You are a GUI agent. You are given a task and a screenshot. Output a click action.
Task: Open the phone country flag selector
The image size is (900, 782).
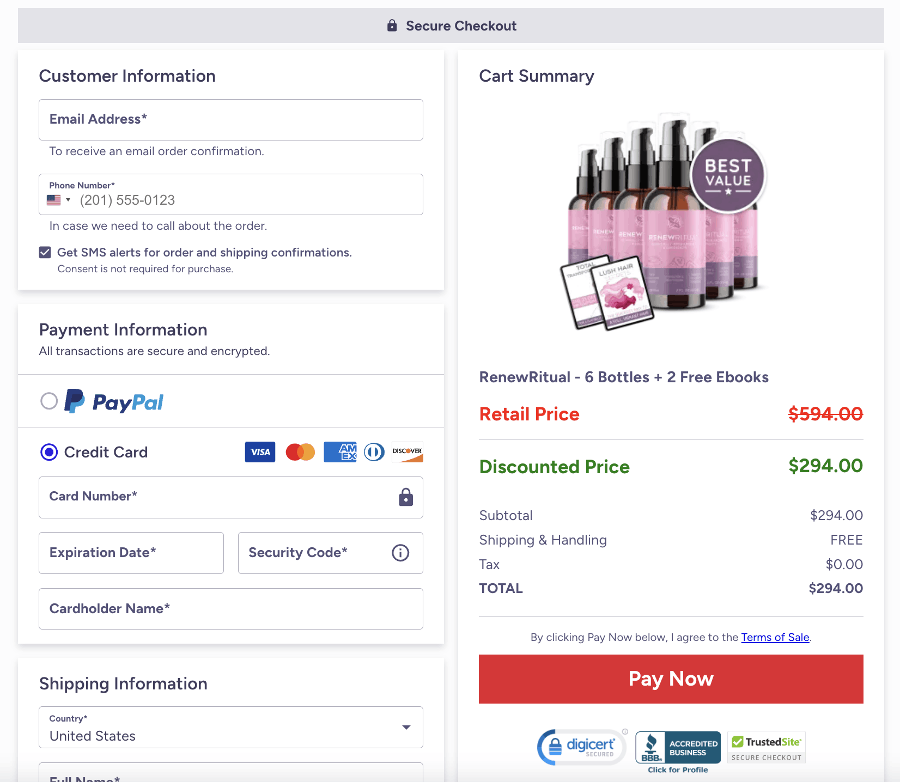point(58,200)
